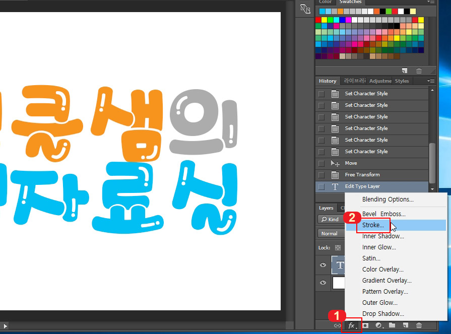Choose Blending Options from the fx menu
Viewport: 451px width, 334px height.
click(388, 199)
